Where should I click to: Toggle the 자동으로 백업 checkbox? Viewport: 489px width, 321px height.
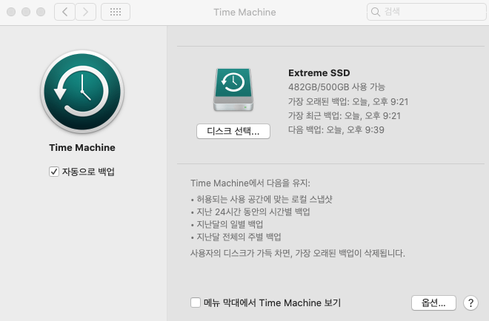(54, 172)
